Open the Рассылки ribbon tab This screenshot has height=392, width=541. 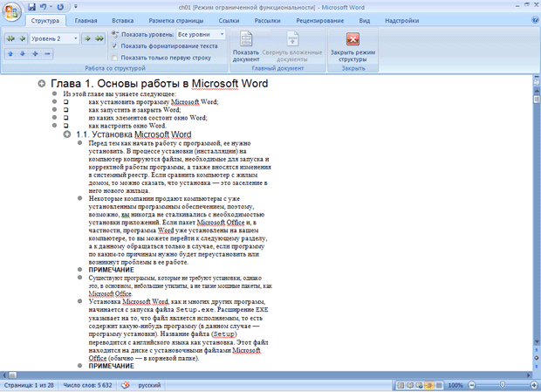click(267, 21)
